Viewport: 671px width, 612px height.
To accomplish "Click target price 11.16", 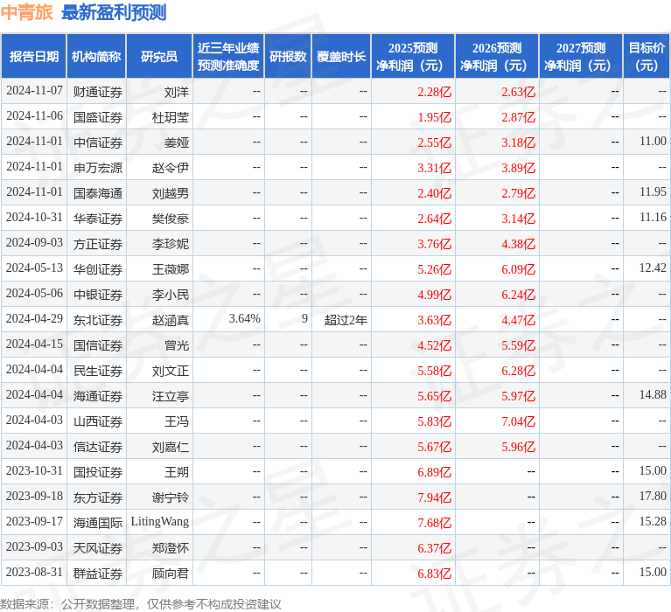I will click(x=653, y=217).
